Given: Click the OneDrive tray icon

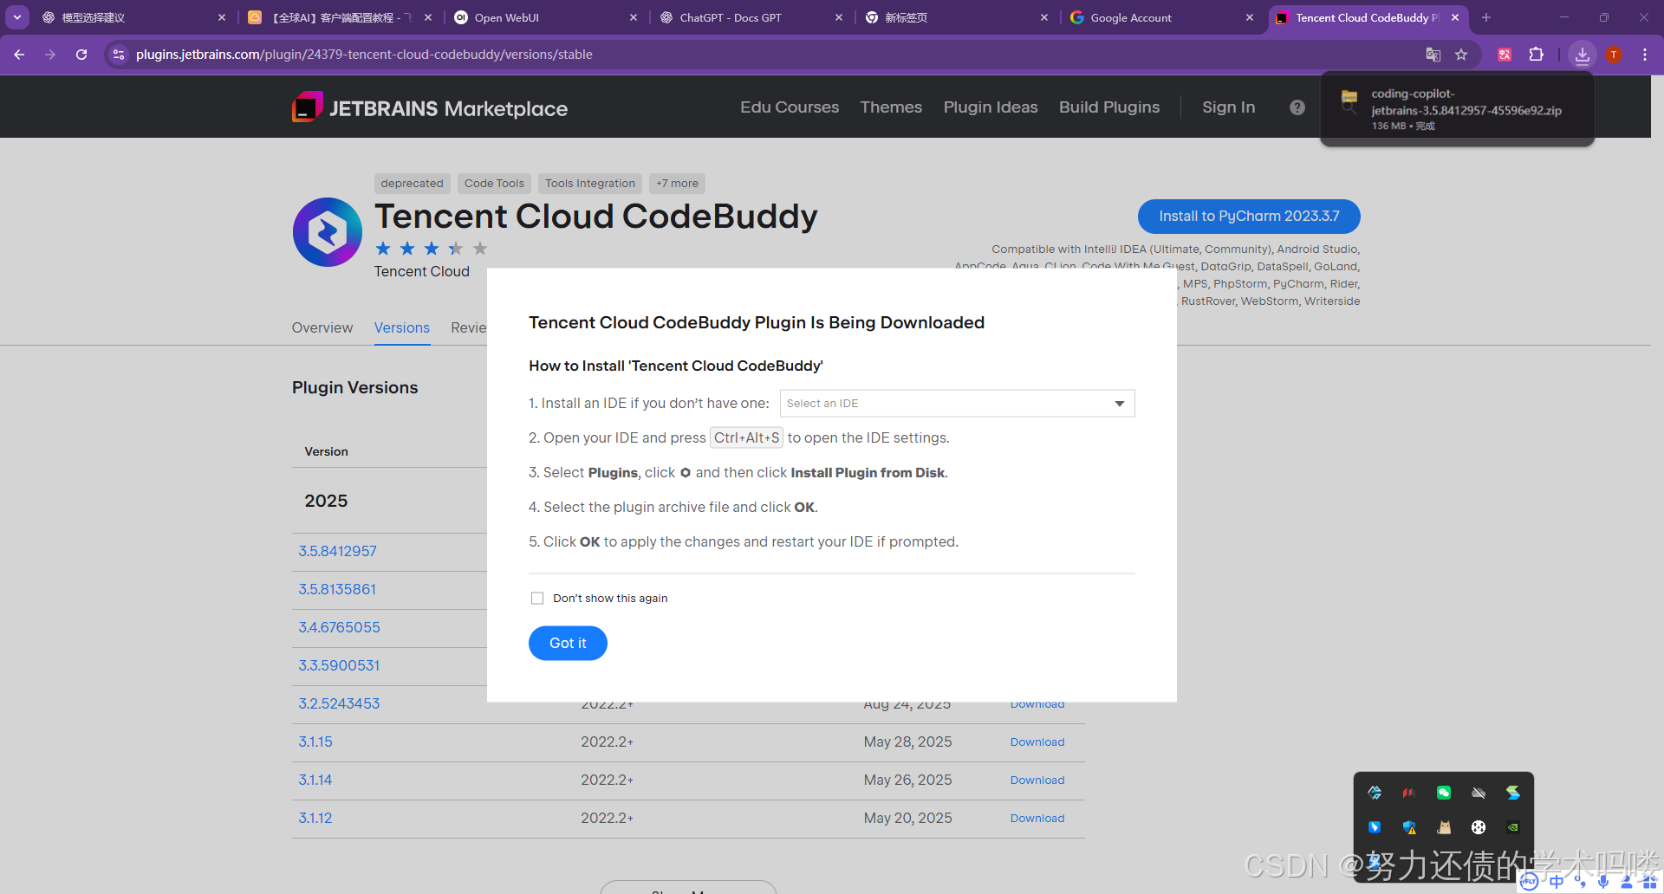Looking at the screenshot, I should [x=1479, y=793].
